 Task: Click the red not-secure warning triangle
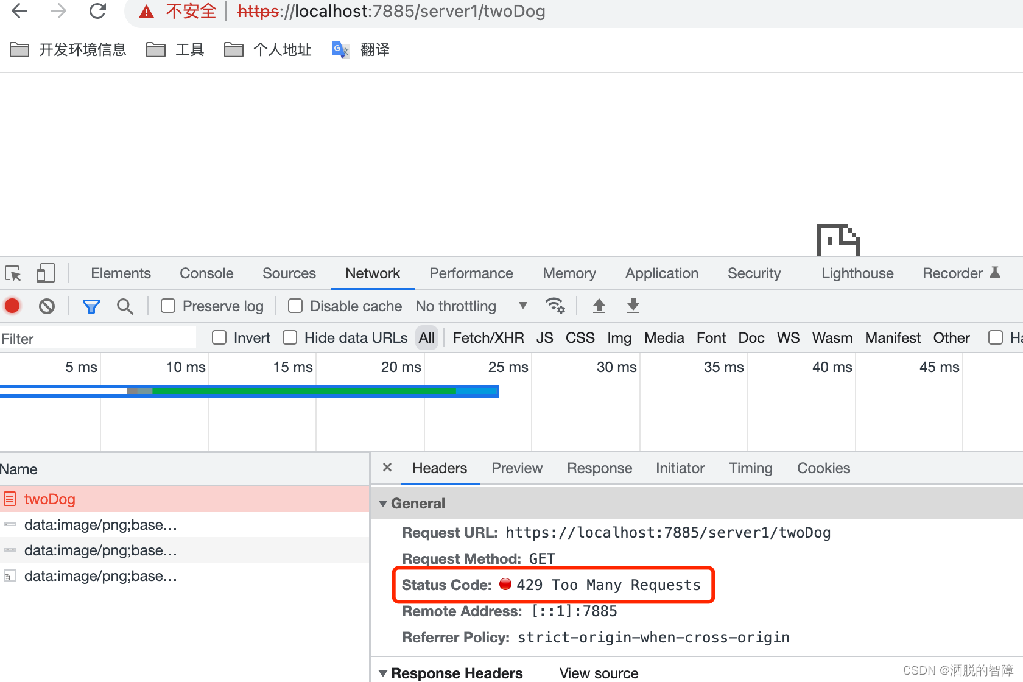coord(146,12)
